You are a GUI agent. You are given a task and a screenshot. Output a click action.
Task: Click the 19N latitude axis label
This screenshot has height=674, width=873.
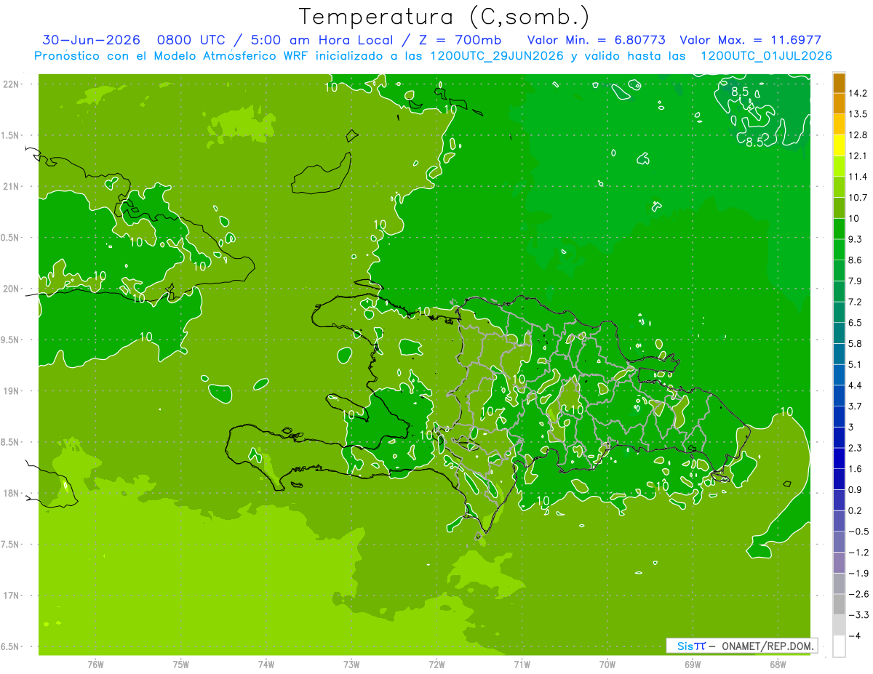pyautogui.click(x=12, y=390)
